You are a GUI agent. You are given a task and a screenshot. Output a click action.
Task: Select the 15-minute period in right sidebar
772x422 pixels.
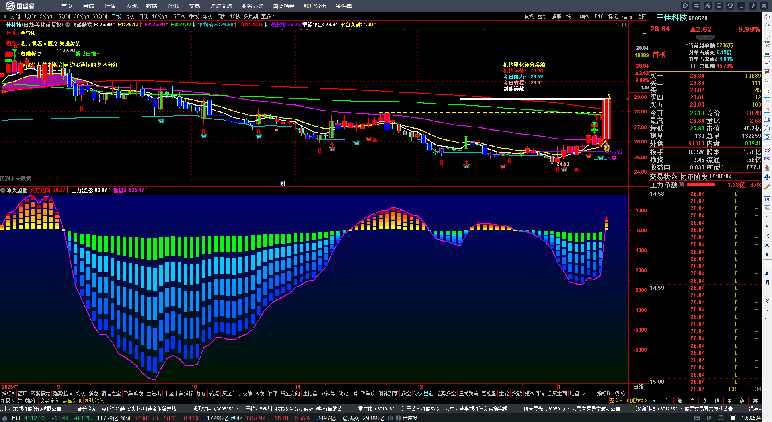coord(767,236)
